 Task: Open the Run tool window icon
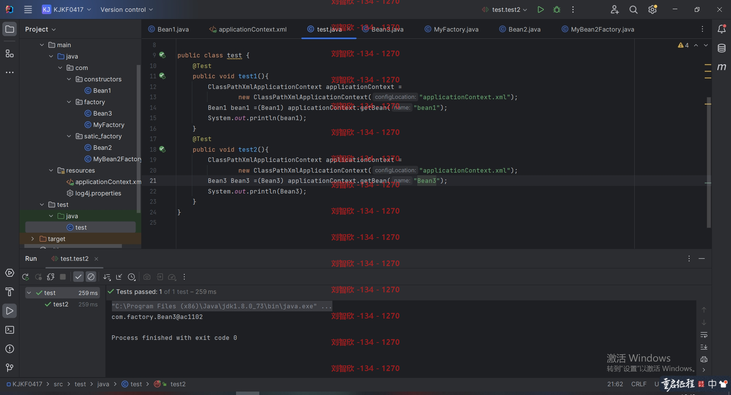point(10,311)
